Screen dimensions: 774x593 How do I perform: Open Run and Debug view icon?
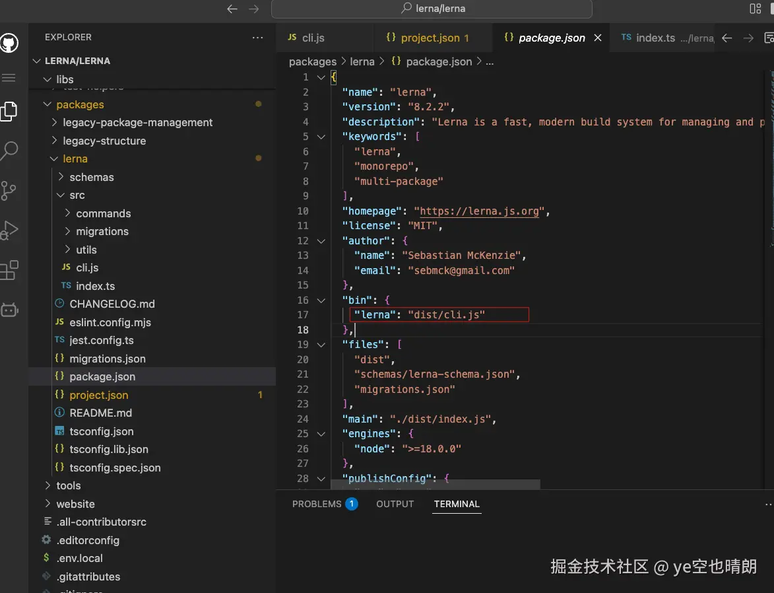click(x=9, y=230)
